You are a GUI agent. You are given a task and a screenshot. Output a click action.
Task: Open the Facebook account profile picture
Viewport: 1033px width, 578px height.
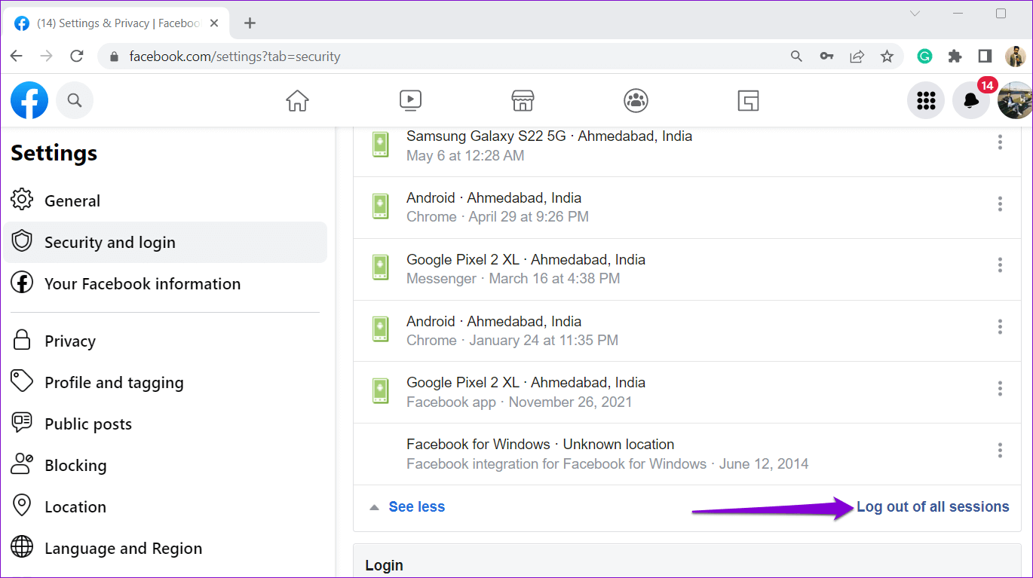pos(1015,100)
